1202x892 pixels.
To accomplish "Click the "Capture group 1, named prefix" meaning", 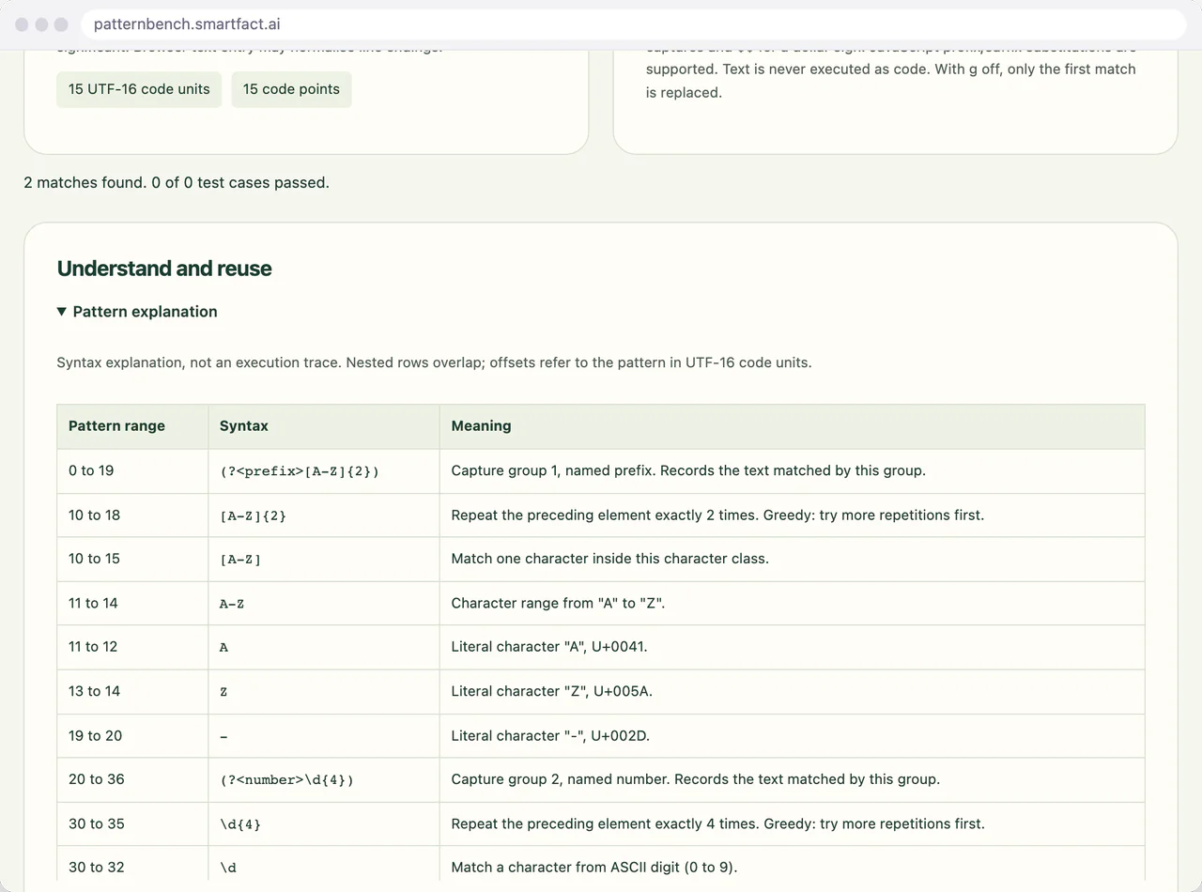I will tap(792, 470).
